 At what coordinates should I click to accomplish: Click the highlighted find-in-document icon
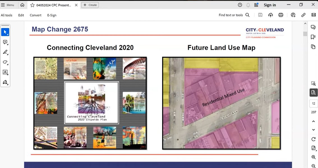click(x=314, y=93)
